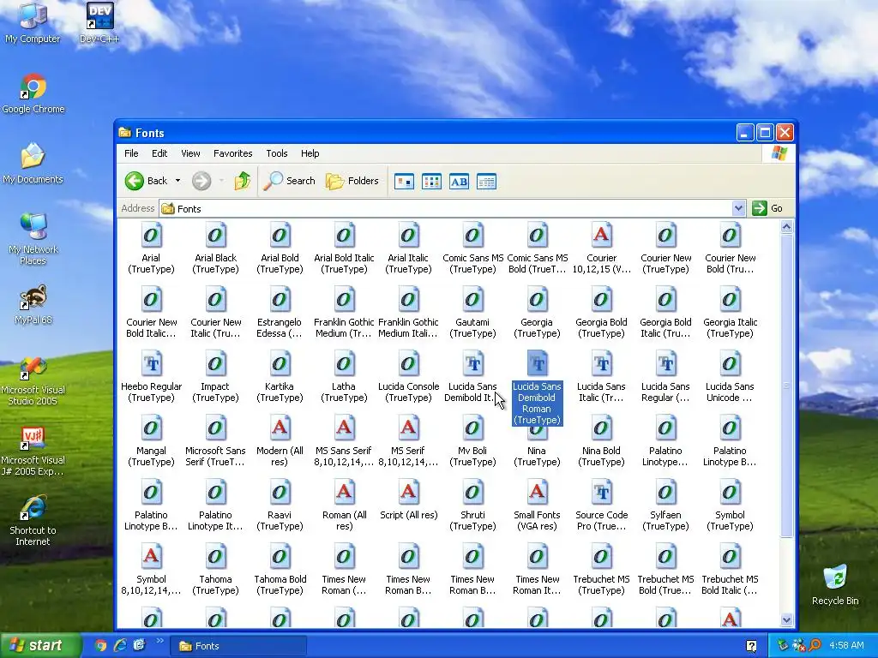Click Chrome icon in Quick Launch
The width and height of the screenshot is (878, 658).
coord(100,645)
